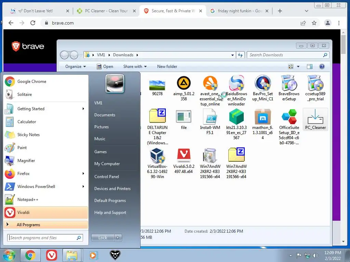Open the shutdown options arrow next to Lock
Screen dimensions: 350x262
(x=118, y=238)
